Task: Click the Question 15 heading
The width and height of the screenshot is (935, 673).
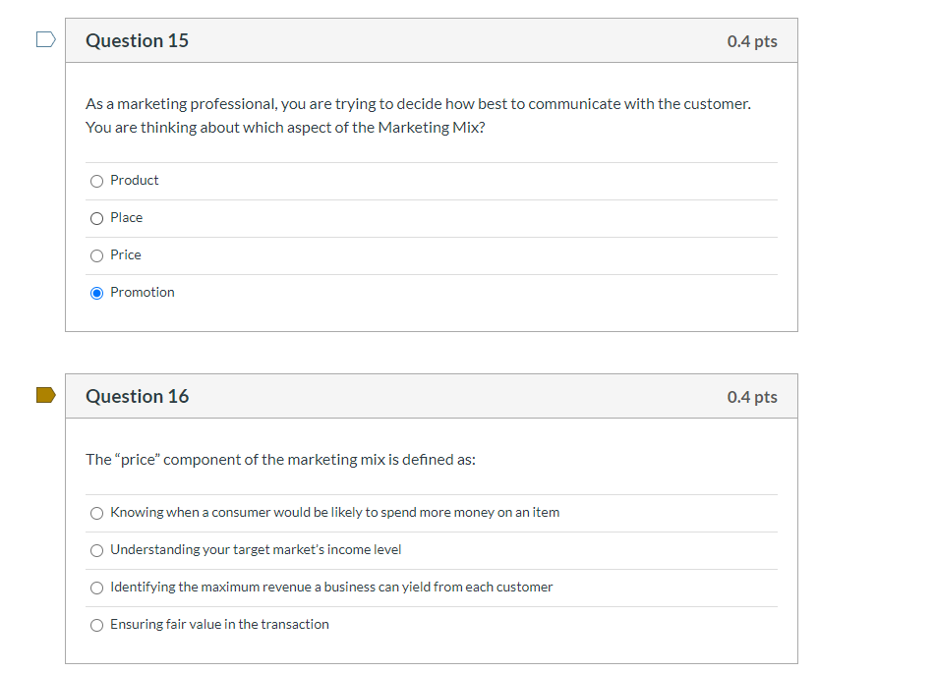Action: tap(137, 40)
